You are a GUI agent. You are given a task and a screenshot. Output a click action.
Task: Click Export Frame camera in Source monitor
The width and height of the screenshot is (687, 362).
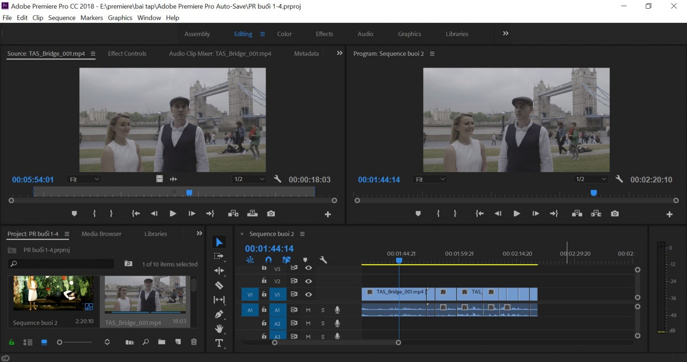[271, 213]
